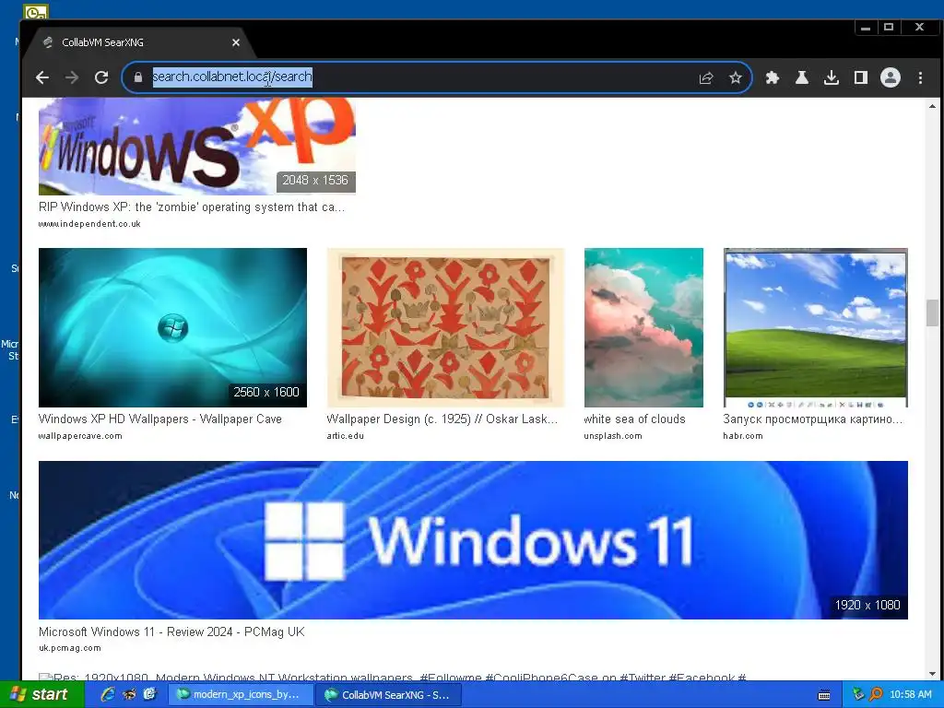The width and height of the screenshot is (944, 708).
Task: Go back to the previous page
Action: 42,77
